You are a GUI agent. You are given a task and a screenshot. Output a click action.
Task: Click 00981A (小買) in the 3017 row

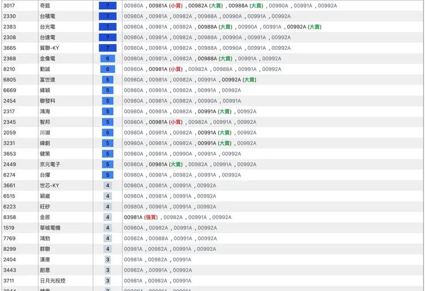click(x=165, y=6)
